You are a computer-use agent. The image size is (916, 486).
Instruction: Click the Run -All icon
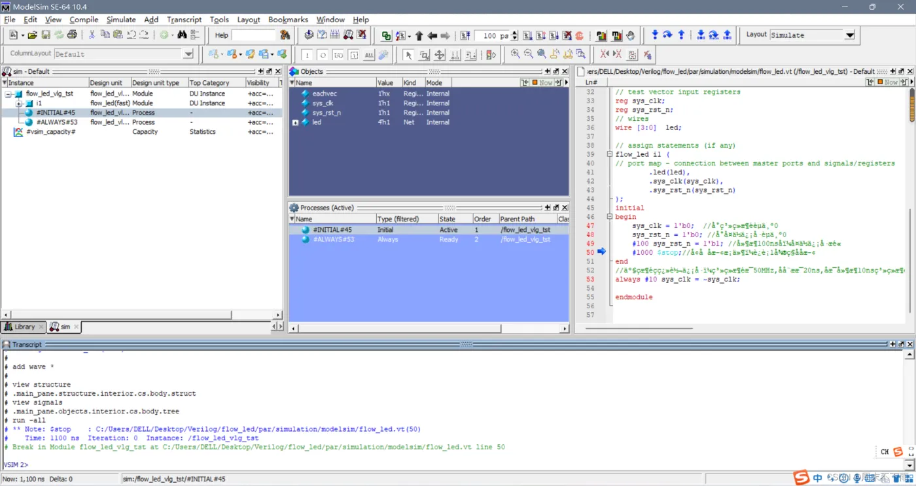554,35
